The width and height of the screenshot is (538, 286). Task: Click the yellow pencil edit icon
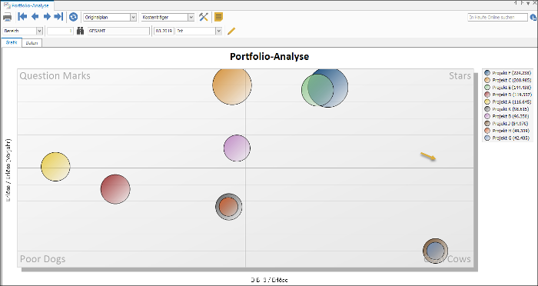(231, 31)
